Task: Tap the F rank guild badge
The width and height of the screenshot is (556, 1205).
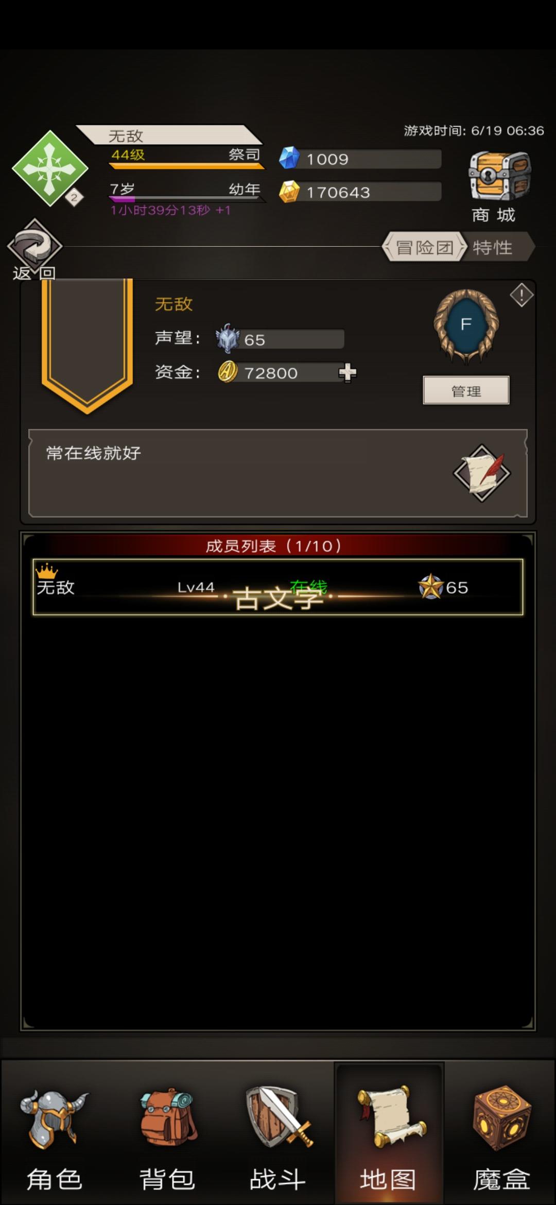Action: pos(466,324)
